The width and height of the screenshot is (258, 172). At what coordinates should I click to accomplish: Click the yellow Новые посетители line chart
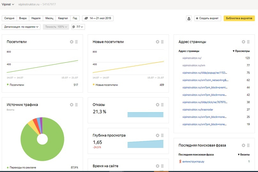(x=128, y=67)
